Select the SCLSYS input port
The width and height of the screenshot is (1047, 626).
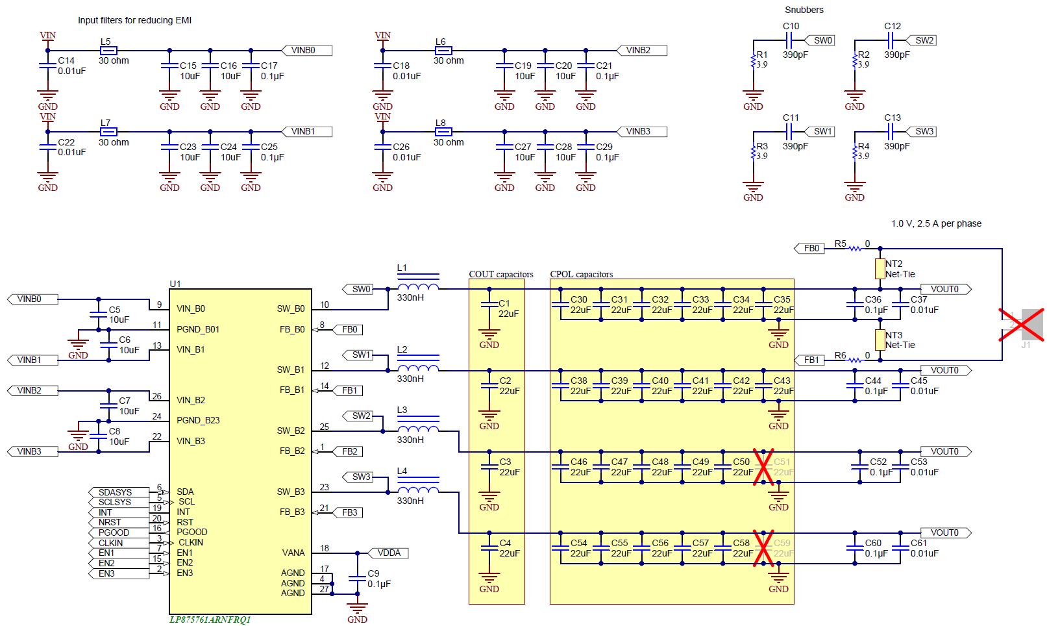(119, 502)
